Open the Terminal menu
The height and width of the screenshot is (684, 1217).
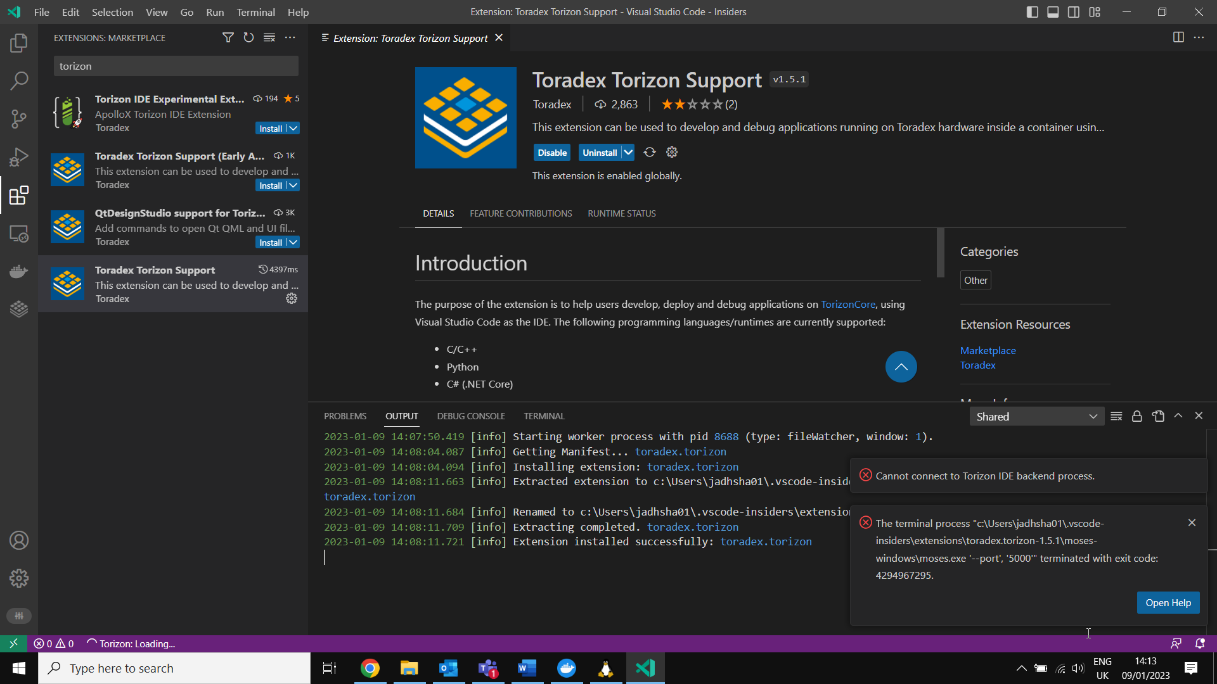pos(255,12)
